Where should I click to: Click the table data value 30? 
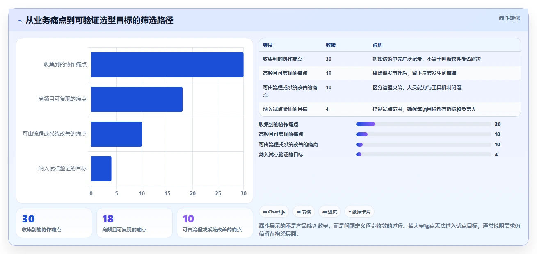coord(329,59)
